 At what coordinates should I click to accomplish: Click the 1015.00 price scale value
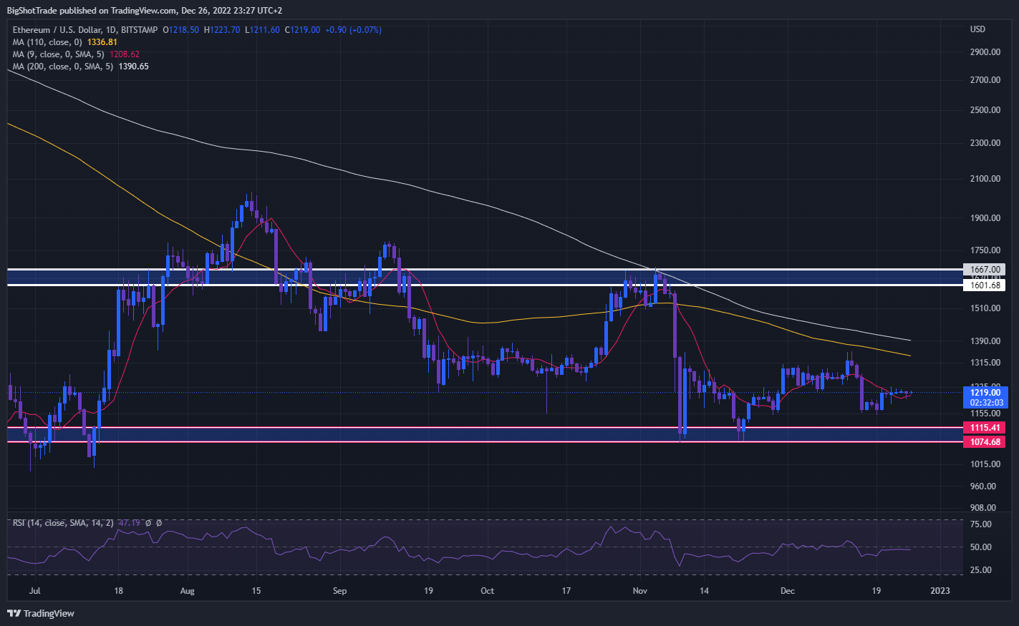click(985, 464)
